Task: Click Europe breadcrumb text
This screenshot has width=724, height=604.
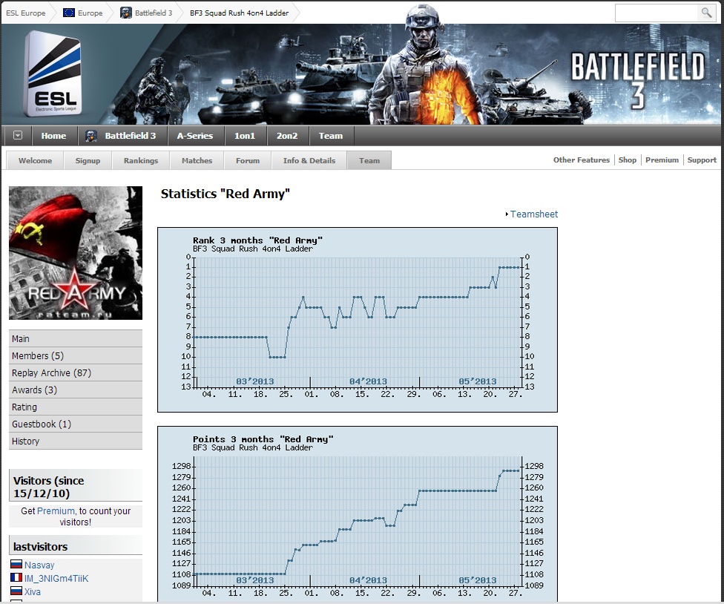Action: [x=90, y=13]
